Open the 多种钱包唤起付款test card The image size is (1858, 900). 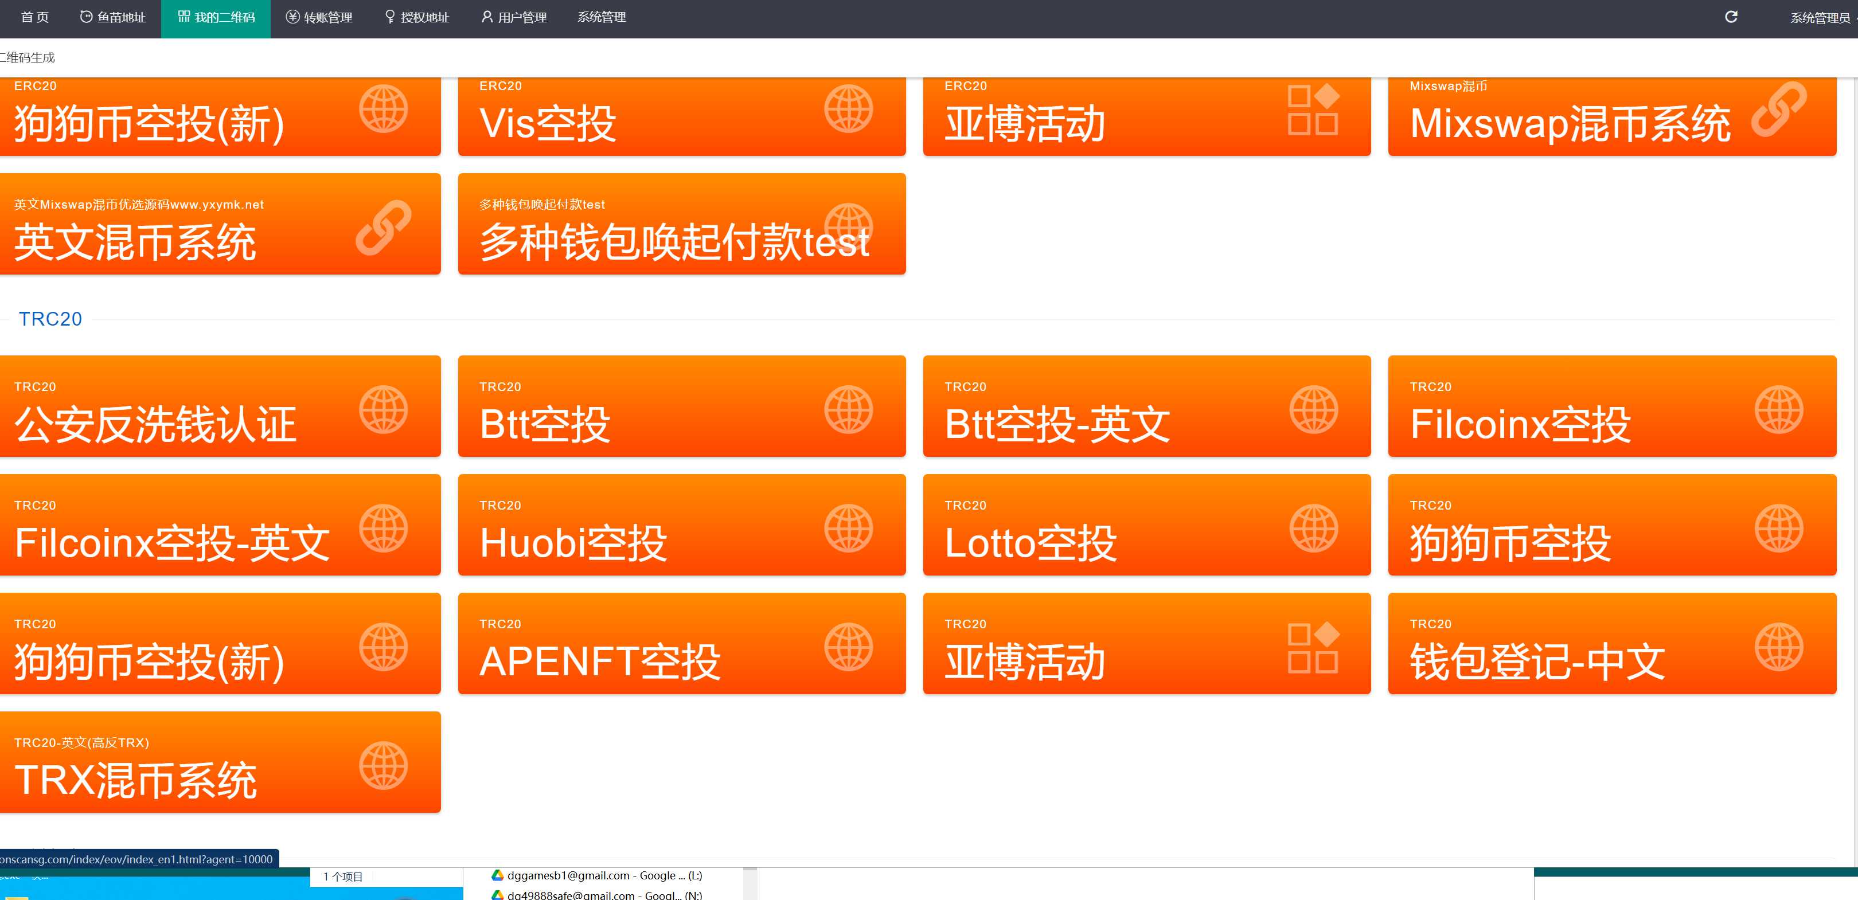(682, 224)
